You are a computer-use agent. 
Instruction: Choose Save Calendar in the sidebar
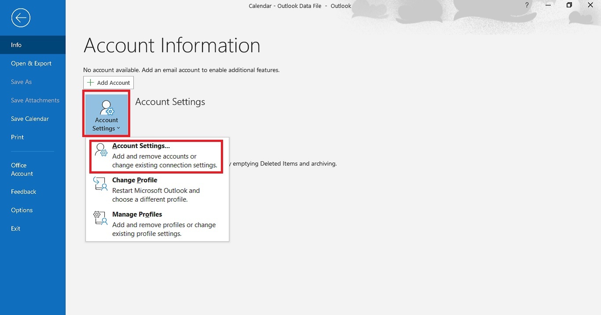(x=33, y=119)
